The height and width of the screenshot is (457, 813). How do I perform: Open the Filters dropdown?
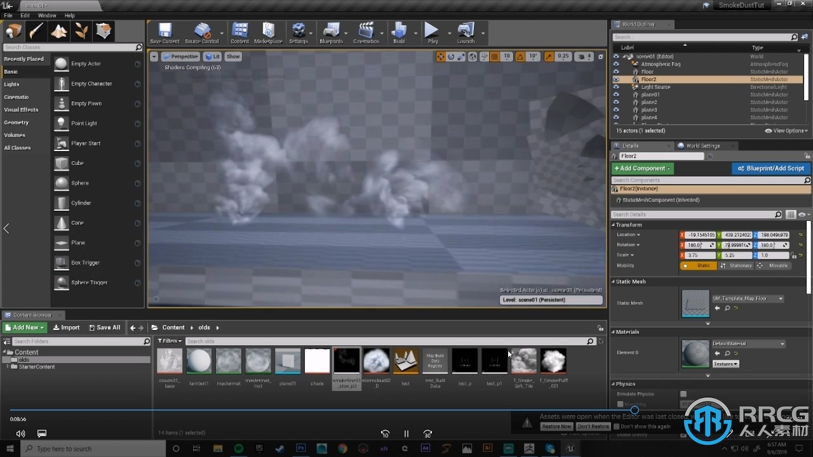(170, 341)
